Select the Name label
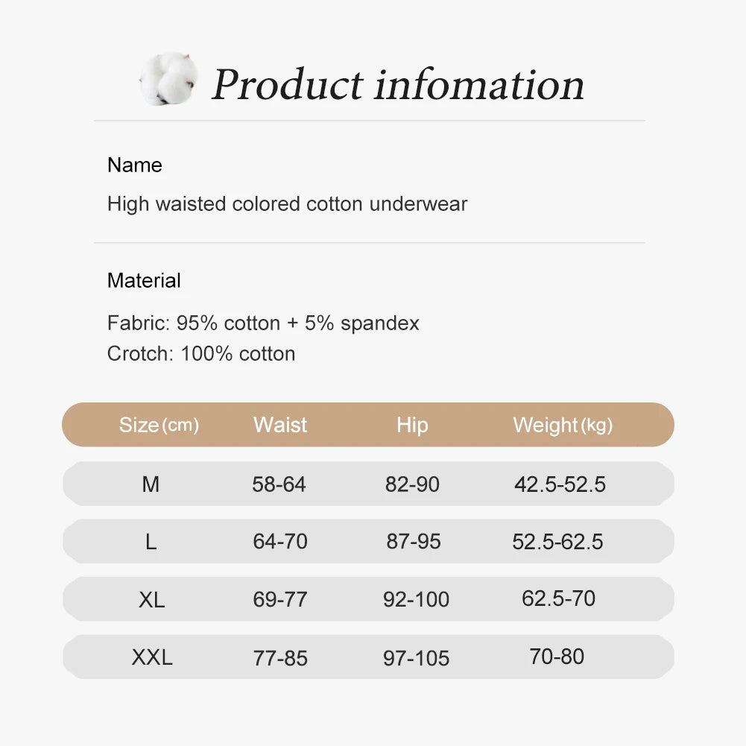Screen dimensions: 746x746 [x=135, y=165]
